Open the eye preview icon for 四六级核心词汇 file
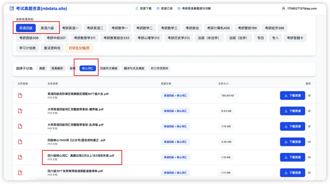Screen dimensions: 330x184 click(309, 157)
